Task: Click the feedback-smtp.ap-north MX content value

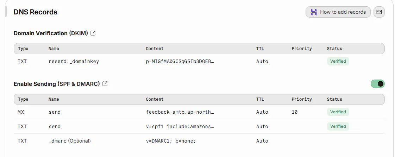Action: point(180,112)
